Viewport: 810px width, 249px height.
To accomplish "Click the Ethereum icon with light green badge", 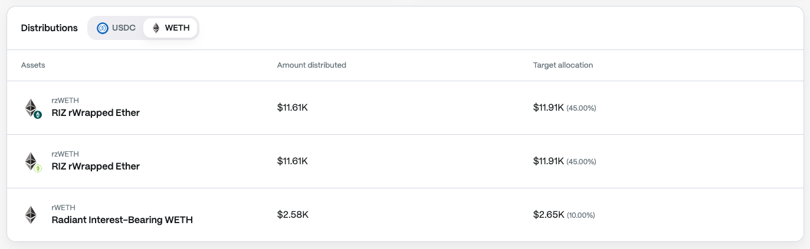I will pos(30,160).
